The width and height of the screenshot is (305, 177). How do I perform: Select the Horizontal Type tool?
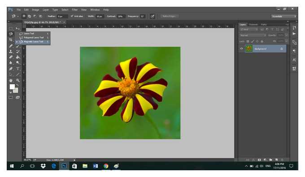(x=17, y=69)
